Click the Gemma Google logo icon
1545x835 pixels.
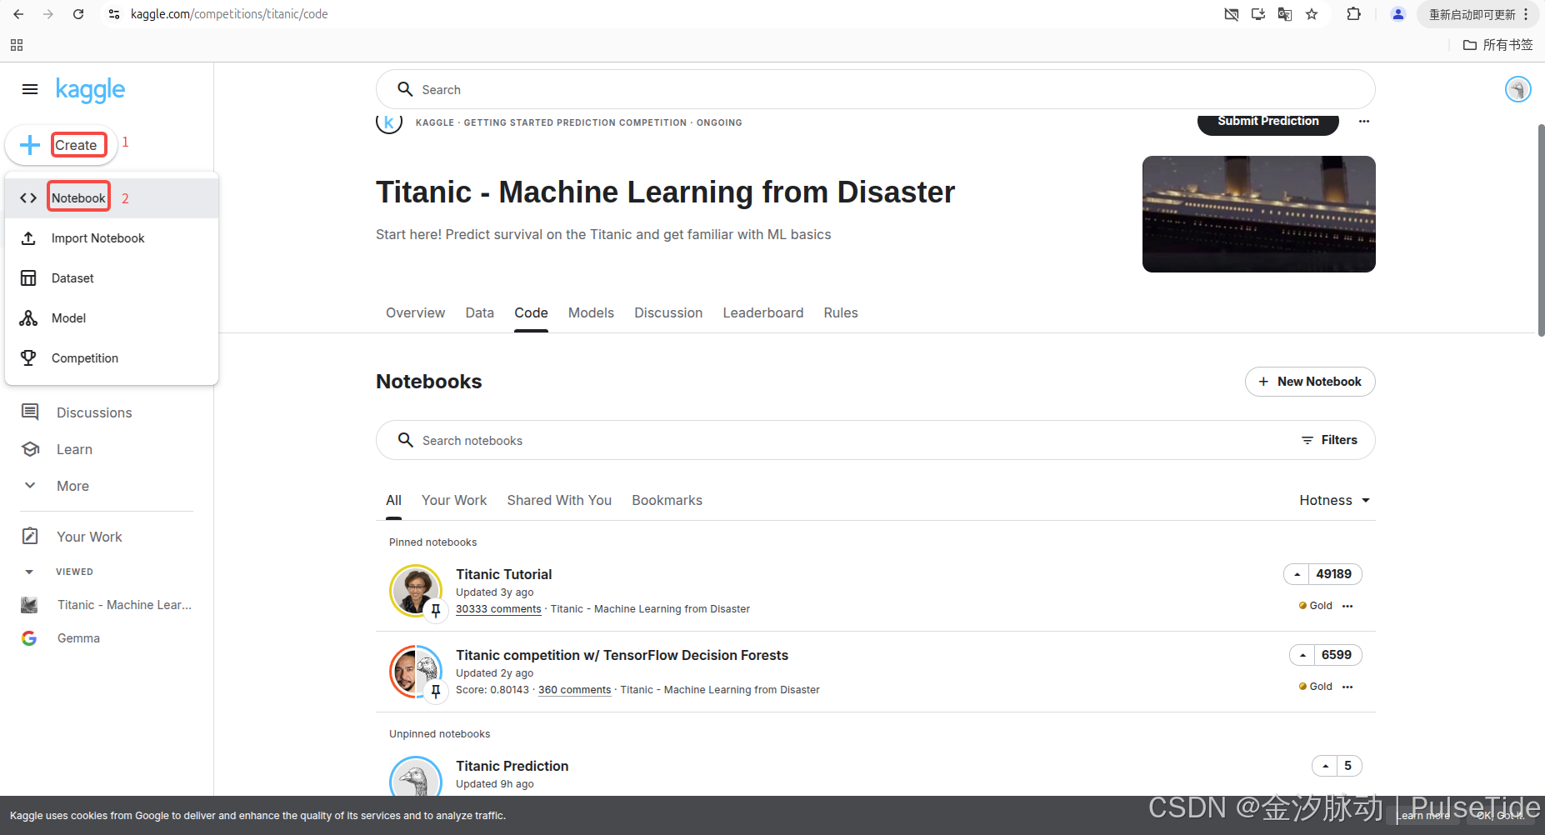[29, 638]
